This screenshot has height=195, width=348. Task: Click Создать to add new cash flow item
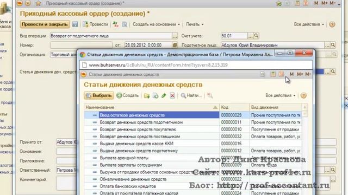[x=128, y=95]
